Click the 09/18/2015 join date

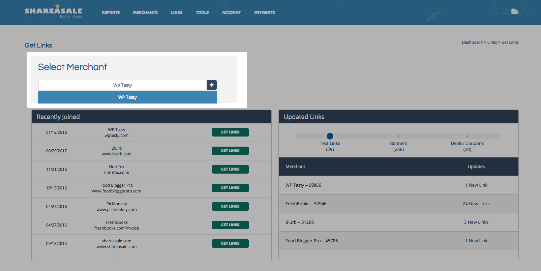click(57, 244)
